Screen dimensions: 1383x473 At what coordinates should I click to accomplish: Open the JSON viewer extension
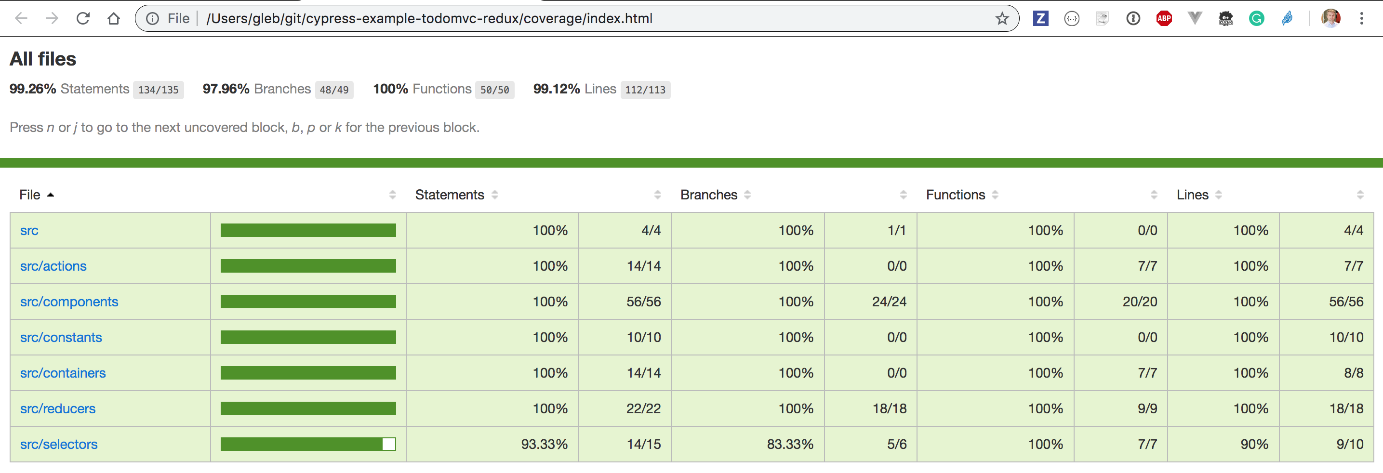1072,18
